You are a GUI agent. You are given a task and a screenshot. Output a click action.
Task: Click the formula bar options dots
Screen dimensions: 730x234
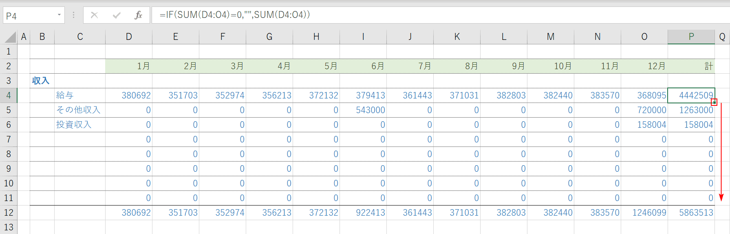73,15
